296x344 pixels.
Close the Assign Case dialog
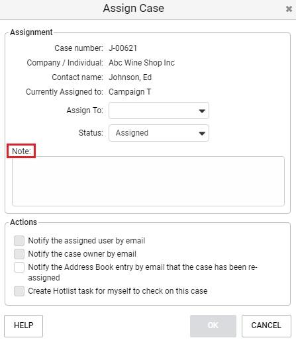[289, 9]
